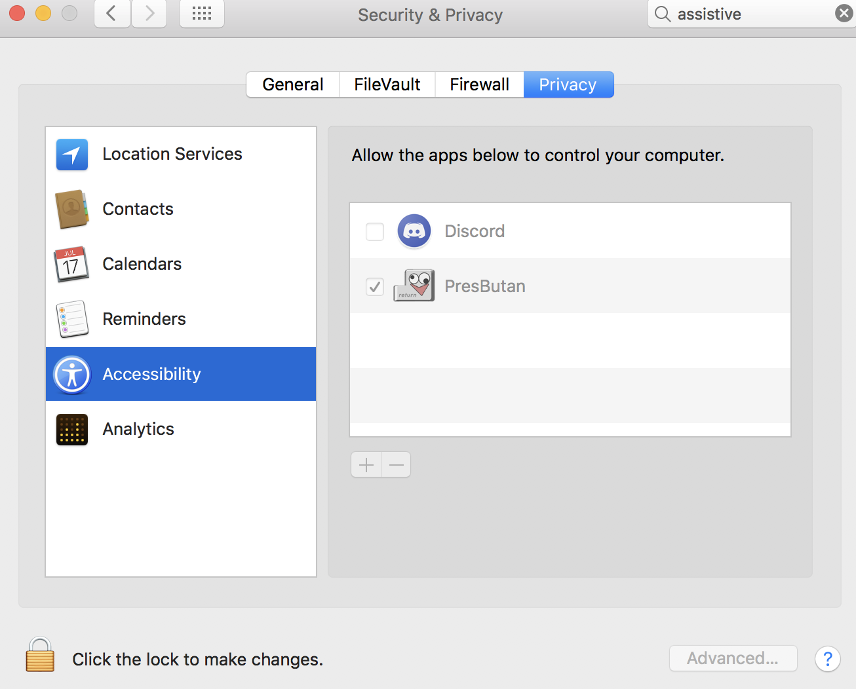Open the FileVault tab
The height and width of the screenshot is (689, 856).
(x=387, y=84)
